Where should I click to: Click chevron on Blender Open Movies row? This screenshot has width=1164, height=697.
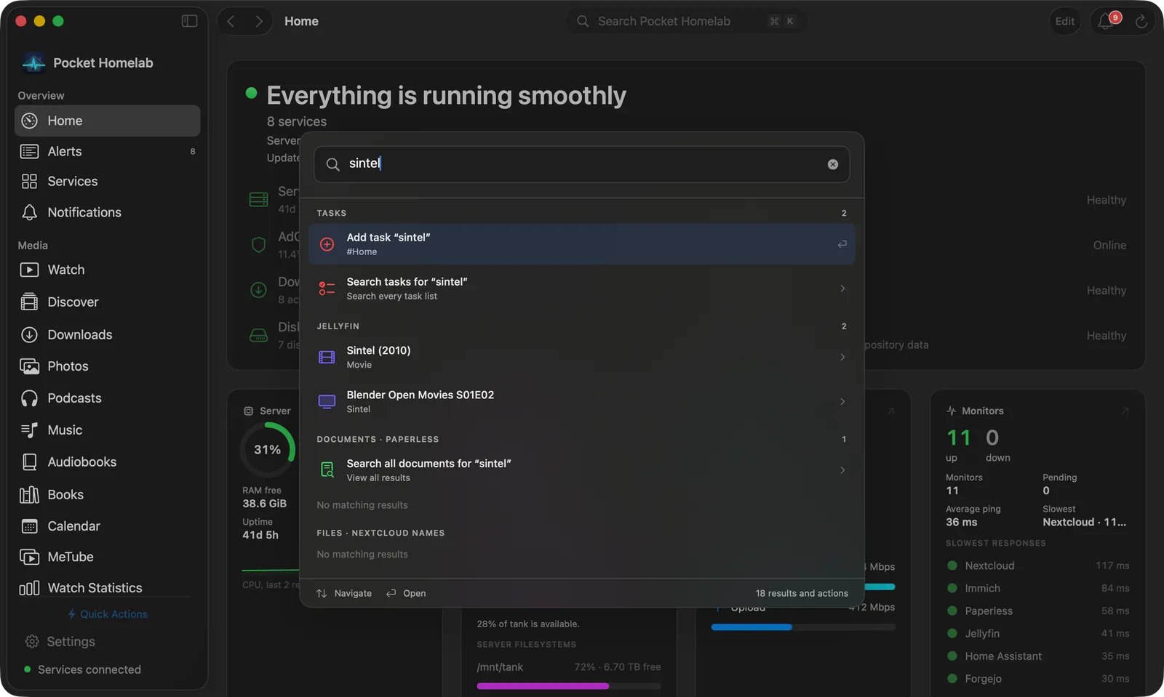click(x=842, y=401)
